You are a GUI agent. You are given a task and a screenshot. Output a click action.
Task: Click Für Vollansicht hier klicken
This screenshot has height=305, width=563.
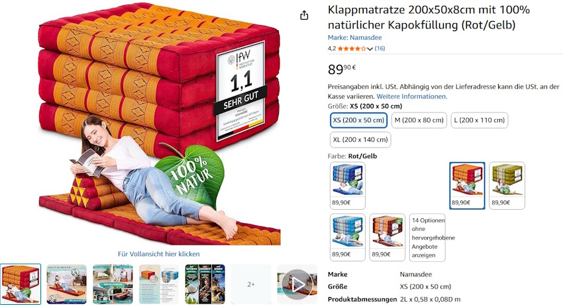click(159, 253)
